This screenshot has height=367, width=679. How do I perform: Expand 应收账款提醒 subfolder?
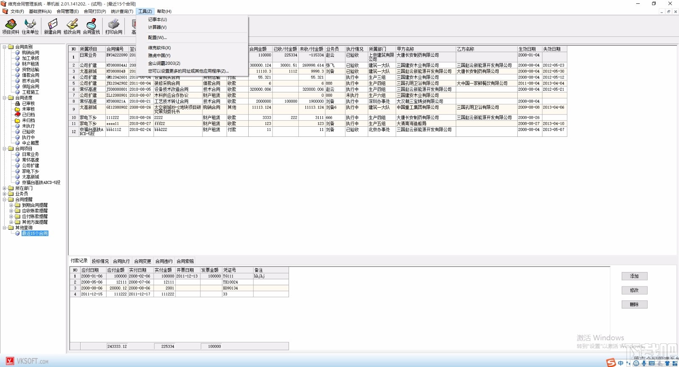coord(11,211)
